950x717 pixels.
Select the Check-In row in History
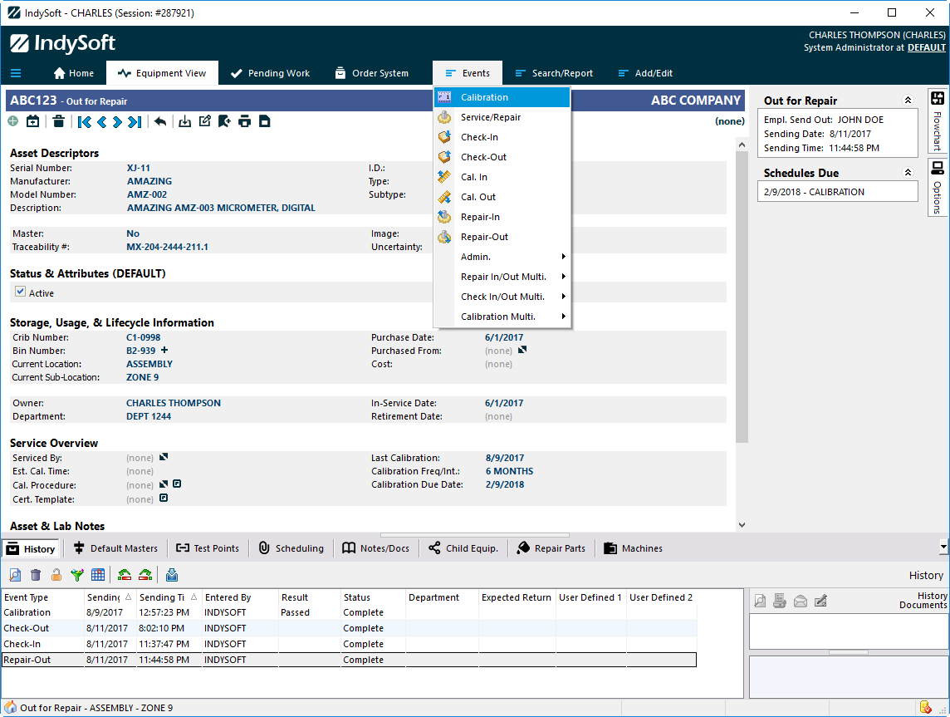22,644
